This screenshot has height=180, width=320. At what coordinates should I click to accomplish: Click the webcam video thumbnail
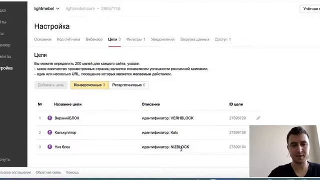284,151
